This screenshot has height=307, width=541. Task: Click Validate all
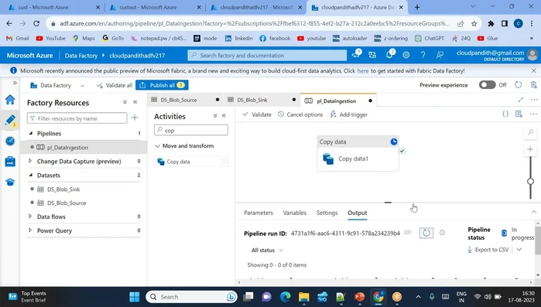coord(115,86)
